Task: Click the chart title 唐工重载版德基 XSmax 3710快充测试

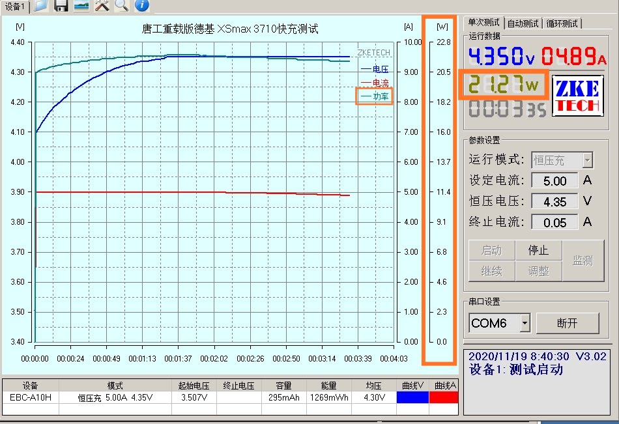Action: pyautogui.click(x=230, y=29)
